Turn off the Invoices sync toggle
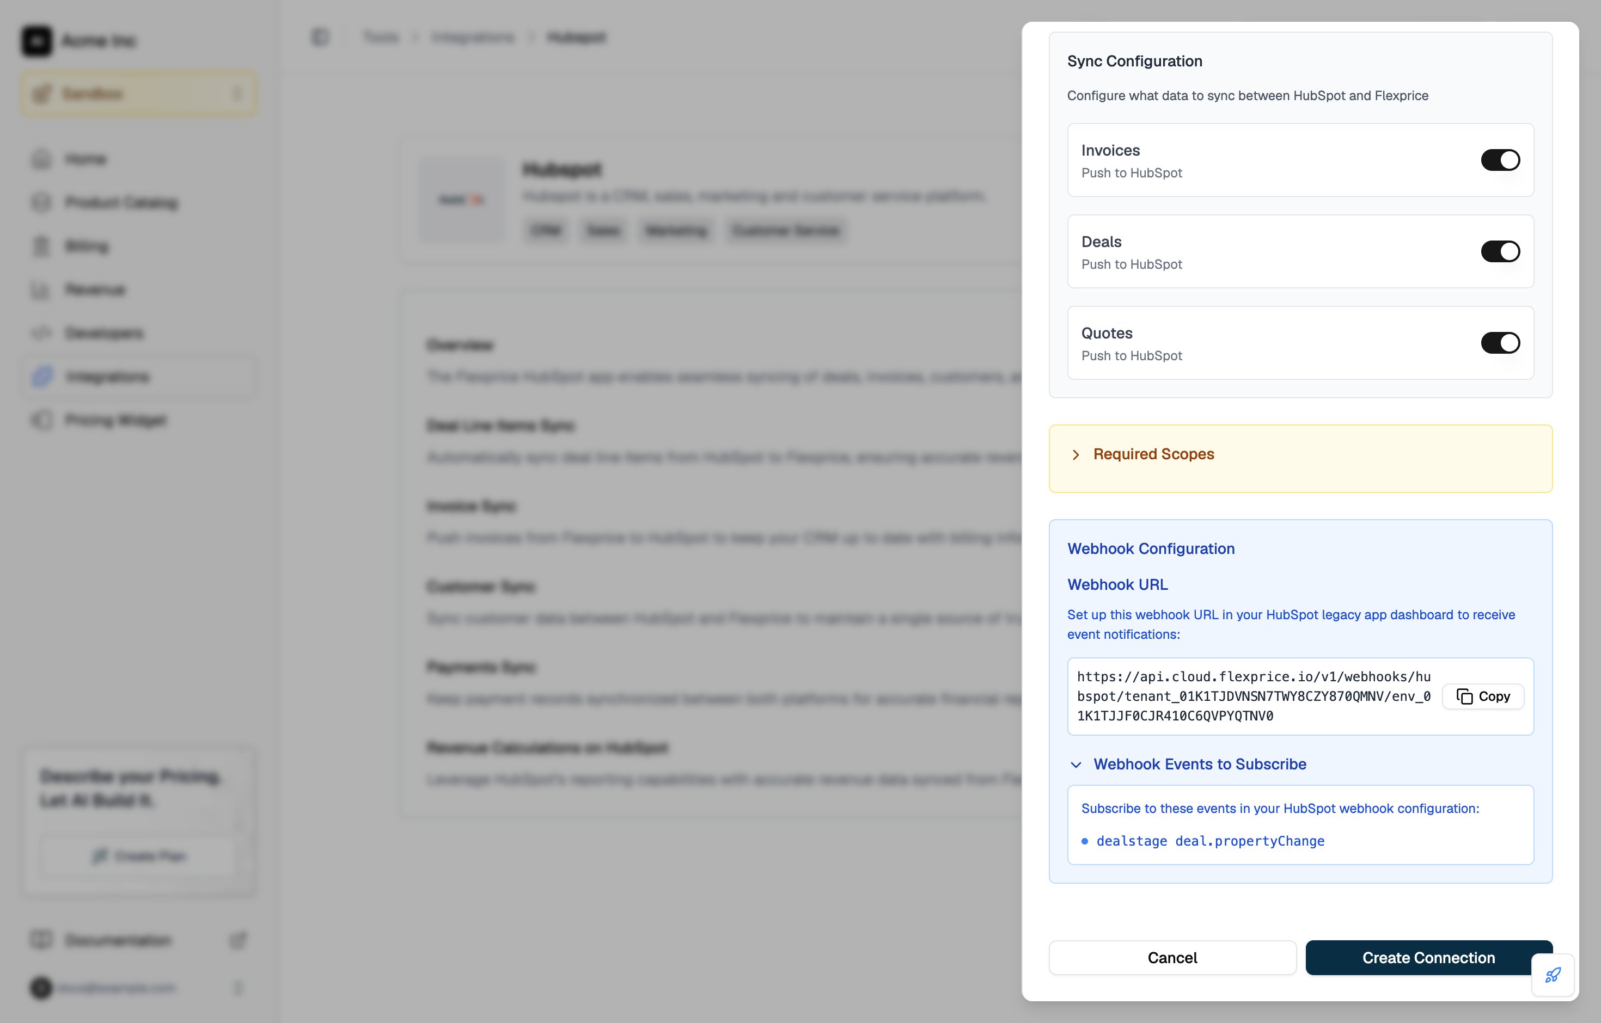 1500,160
